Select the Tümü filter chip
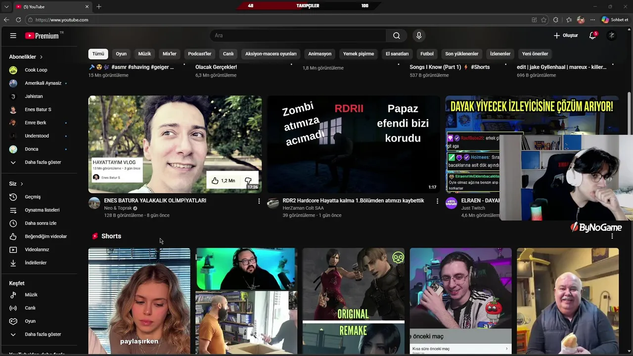 pos(98,54)
